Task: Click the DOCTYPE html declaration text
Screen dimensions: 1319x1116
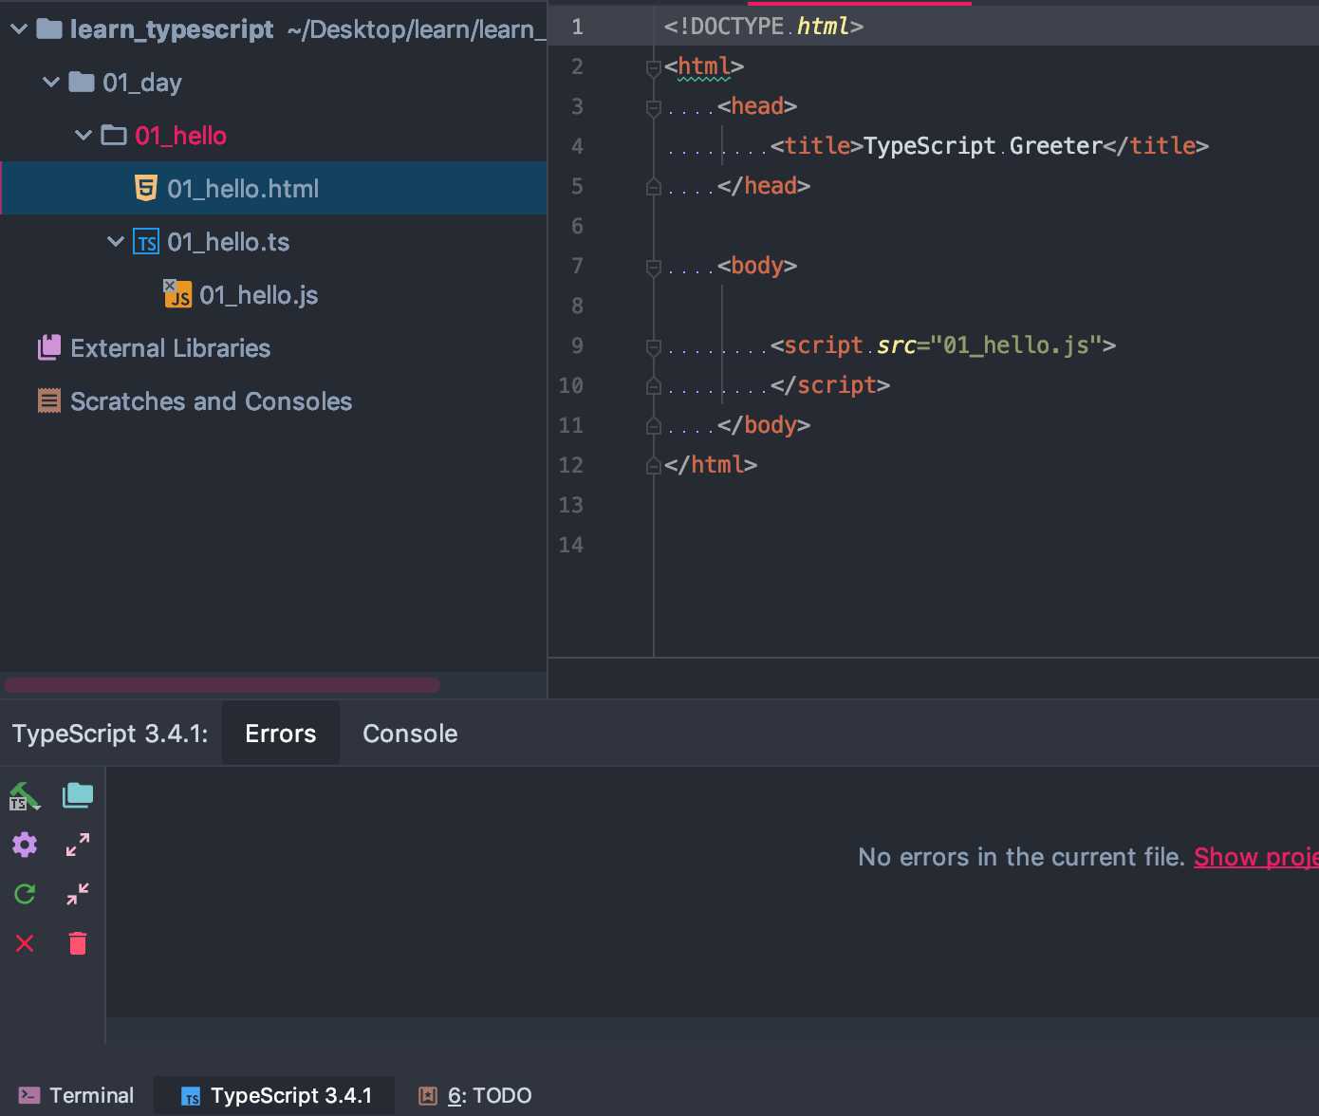Action: 764,27
